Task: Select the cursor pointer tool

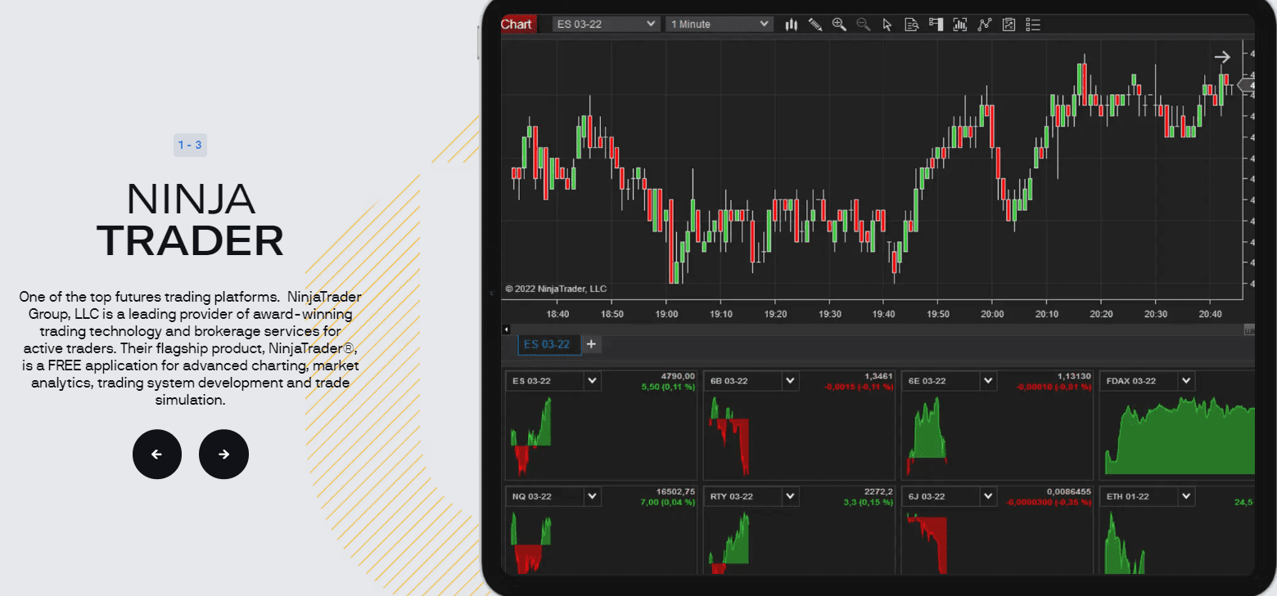Action: point(887,25)
